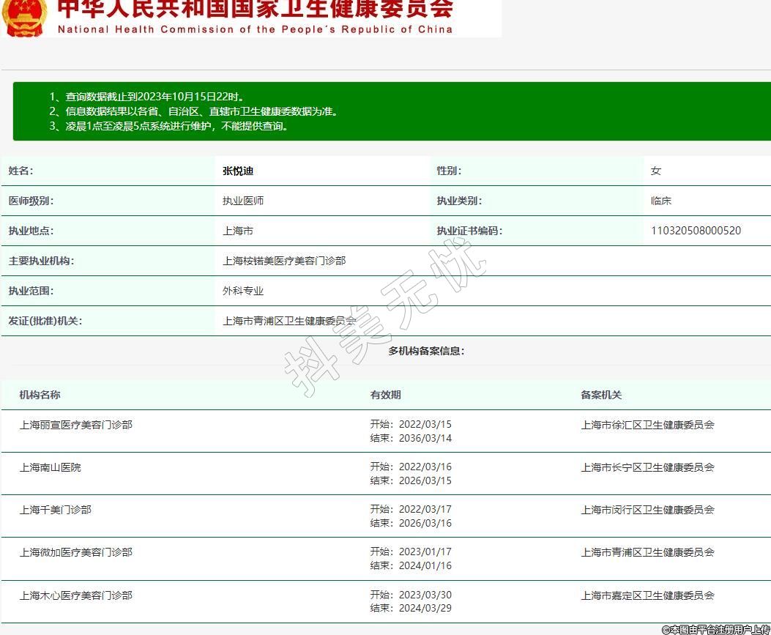This screenshot has height=635, width=771.
Task: Click the green query notice banner
Action: [x=392, y=111]
